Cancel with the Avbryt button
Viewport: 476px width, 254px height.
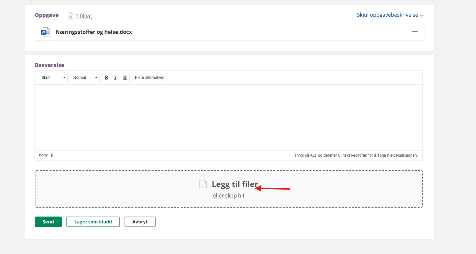point(140,222)
